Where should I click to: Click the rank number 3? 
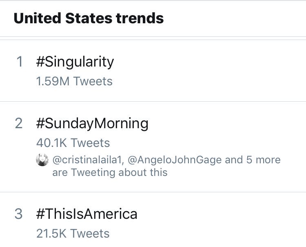19,214
